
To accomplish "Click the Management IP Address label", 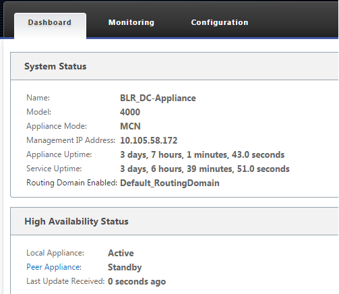I will pyautogui.click(x=71, y=140).
